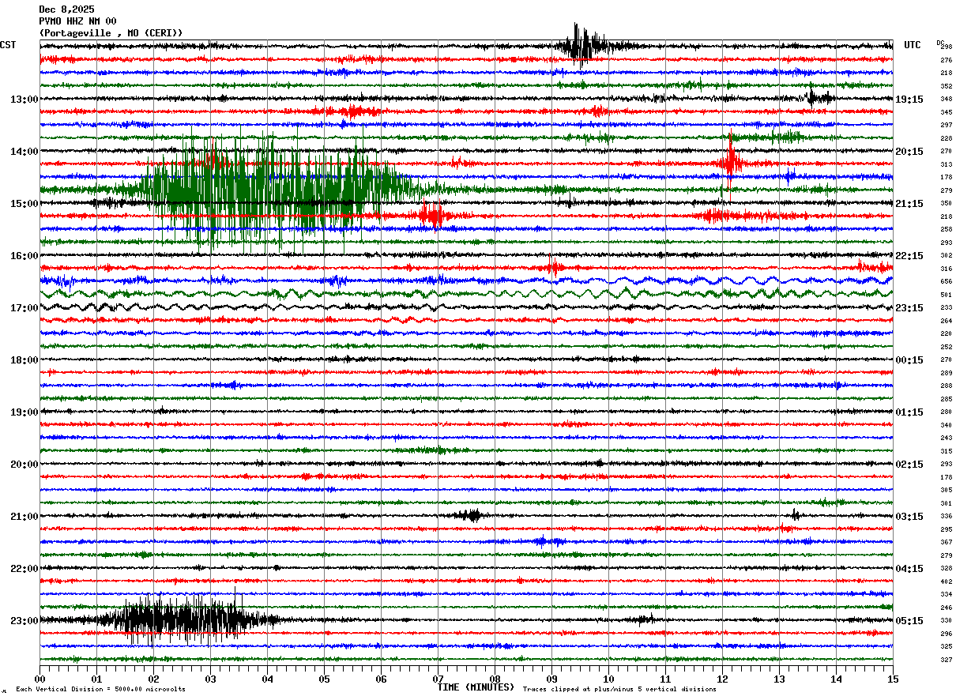The image size is (956, 700).
Task: Click the UTC timezone label
Action: [913, 45]
